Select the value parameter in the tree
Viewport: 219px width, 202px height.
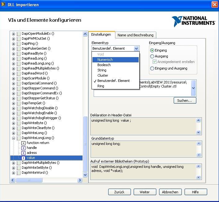coord(31,158)
